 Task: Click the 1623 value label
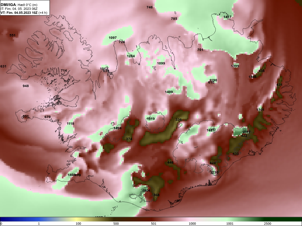click(210, 130)
